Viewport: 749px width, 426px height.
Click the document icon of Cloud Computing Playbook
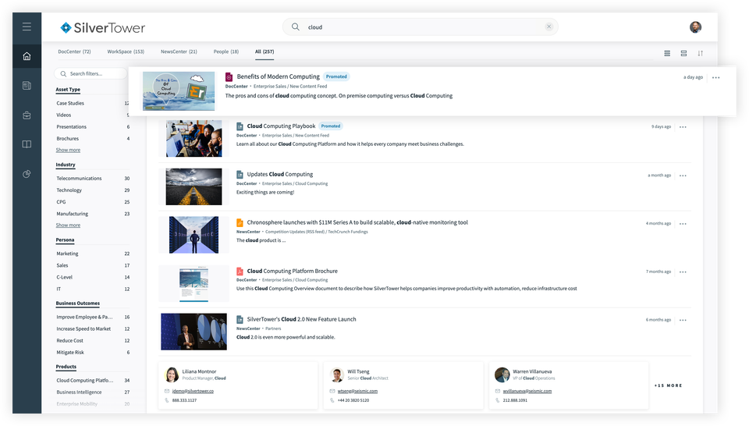click(x=240, y=126)
